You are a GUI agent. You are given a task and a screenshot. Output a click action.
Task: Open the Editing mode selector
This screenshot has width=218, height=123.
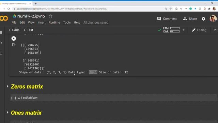click(x=199, y=30)
